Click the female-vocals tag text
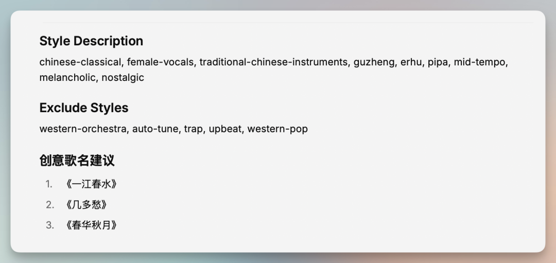The height and width of the screenshot is (263, 556). 160,62
